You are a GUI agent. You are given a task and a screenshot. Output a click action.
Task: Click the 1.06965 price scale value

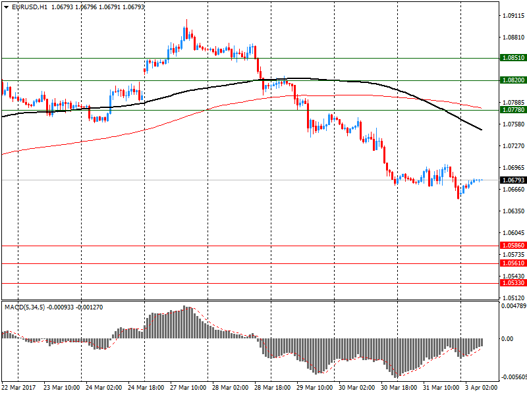tap(514, 168)
